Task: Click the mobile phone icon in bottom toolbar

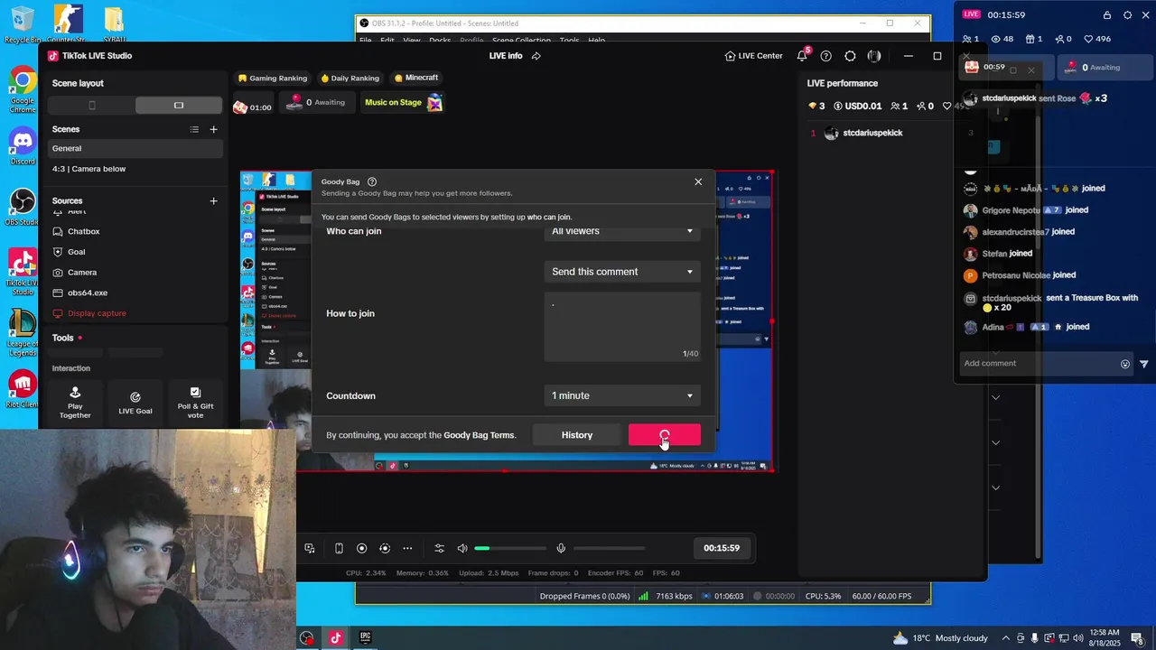Action: tap(339, 548)
